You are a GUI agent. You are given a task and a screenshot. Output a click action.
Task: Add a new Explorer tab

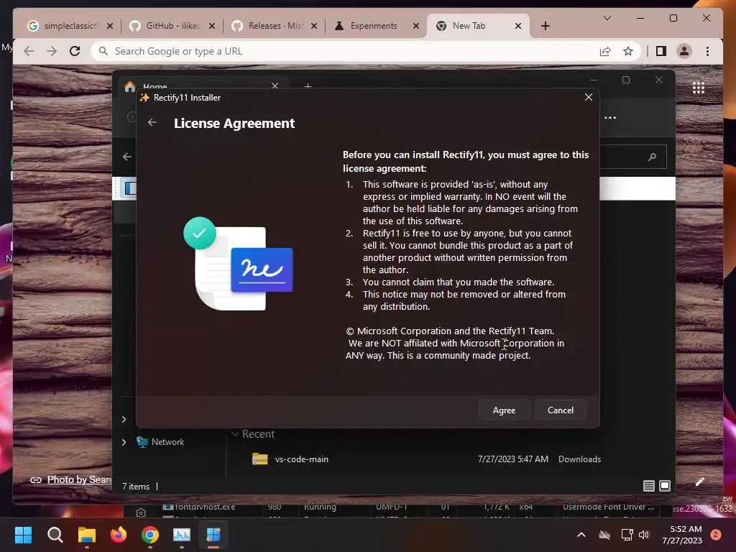coord(308,86)
